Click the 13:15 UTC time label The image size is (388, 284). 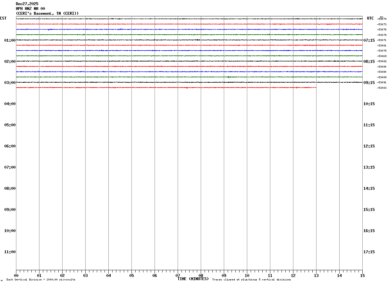pyautogui.click(x=369, y=167)
